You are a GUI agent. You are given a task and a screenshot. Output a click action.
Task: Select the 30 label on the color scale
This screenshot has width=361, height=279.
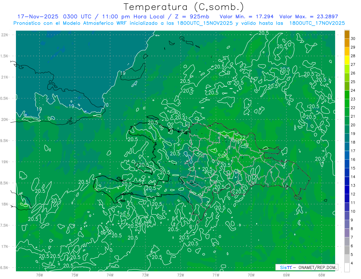tap(353, 39)
